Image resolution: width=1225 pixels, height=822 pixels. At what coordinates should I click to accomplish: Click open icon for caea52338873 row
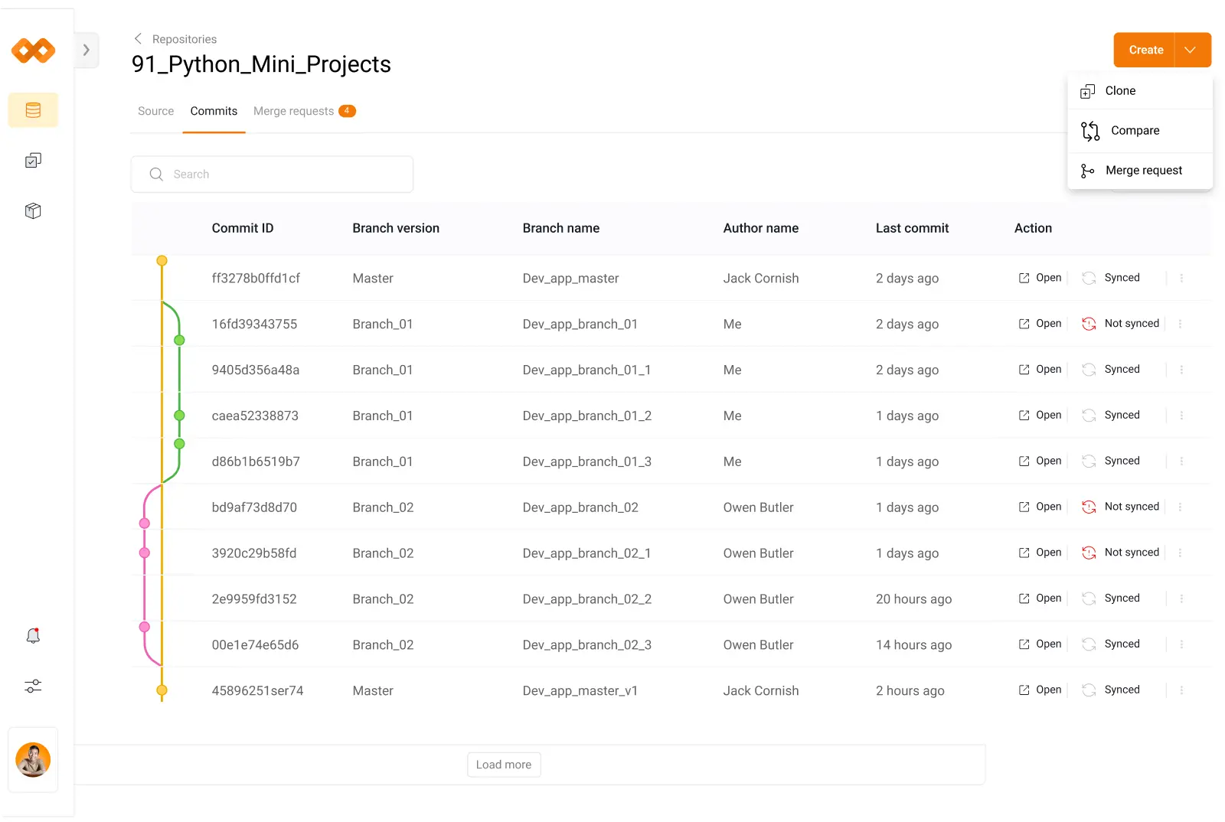click(x=1024, y=416)
